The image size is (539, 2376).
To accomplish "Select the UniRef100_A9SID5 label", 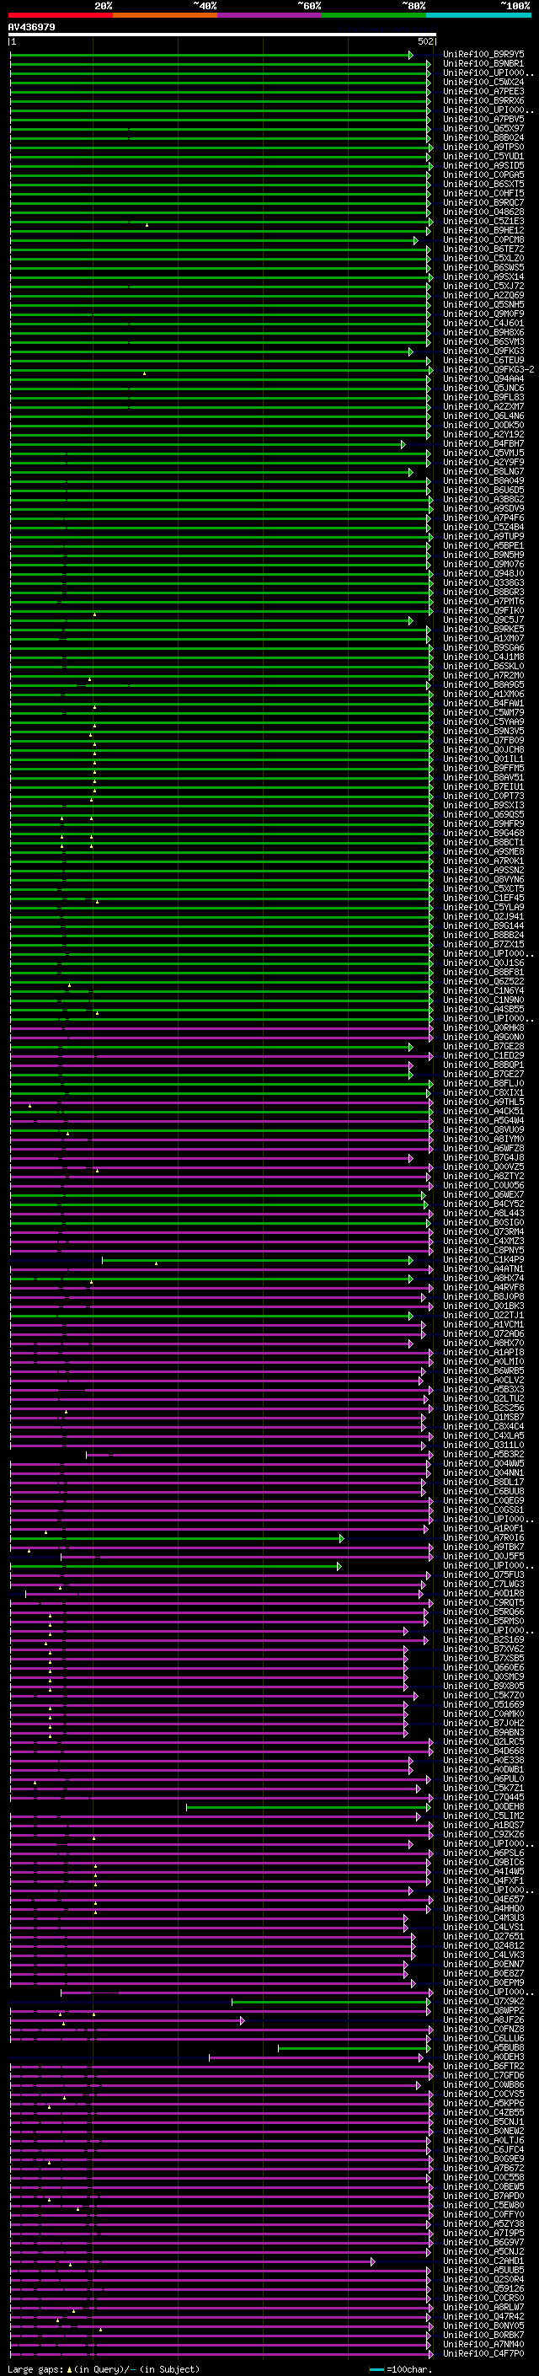I will (x=483, y=165).
